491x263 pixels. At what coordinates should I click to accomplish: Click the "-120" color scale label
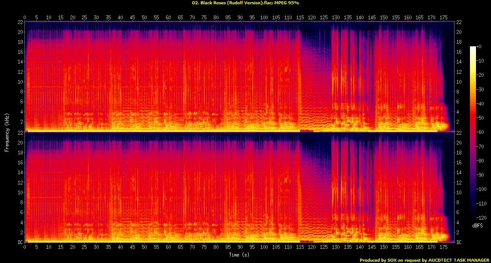click(x=480, y=218)
